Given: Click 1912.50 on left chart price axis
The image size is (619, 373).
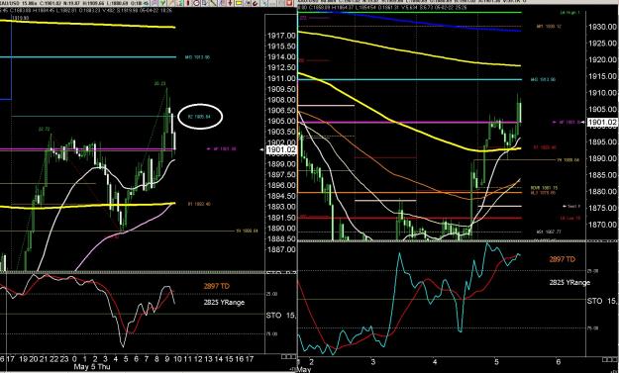Looking at the screenshot, I should 281,67.
